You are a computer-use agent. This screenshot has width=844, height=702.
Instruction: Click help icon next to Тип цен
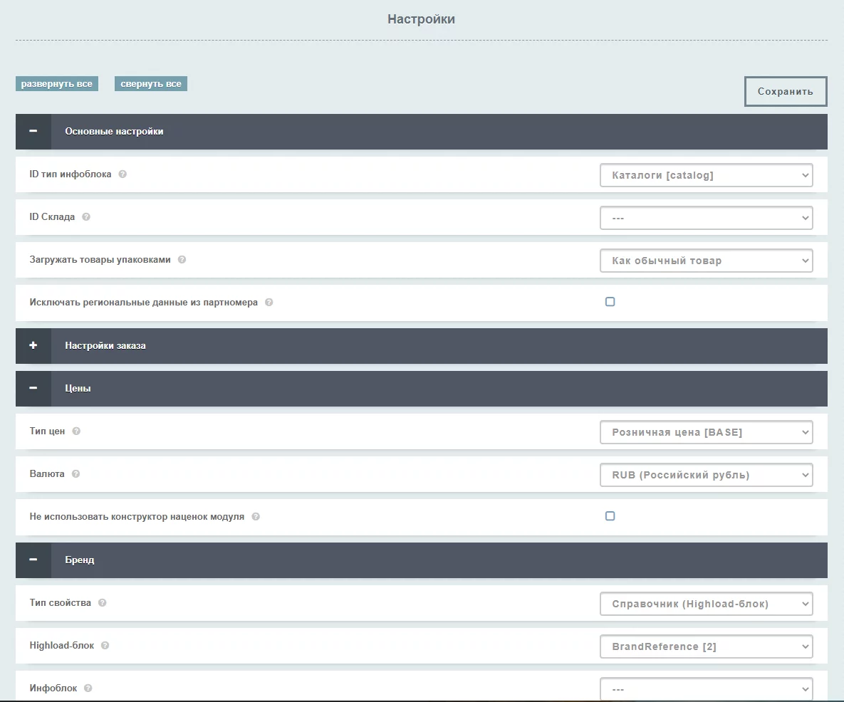[x=76, y=431]
